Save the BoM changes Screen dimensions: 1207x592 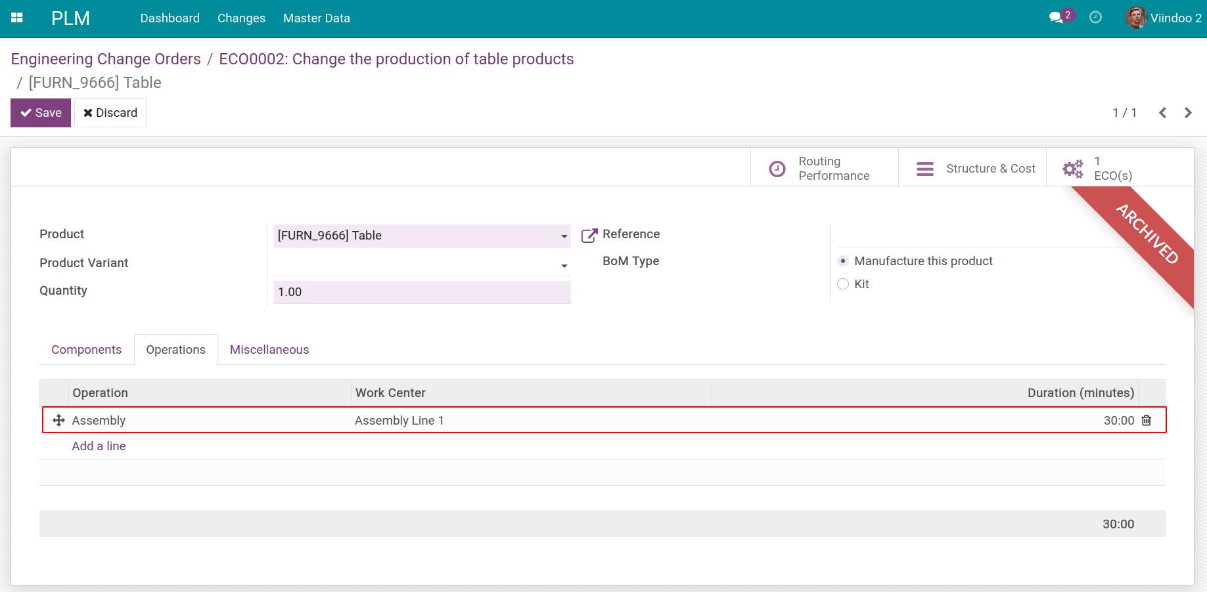40,112
